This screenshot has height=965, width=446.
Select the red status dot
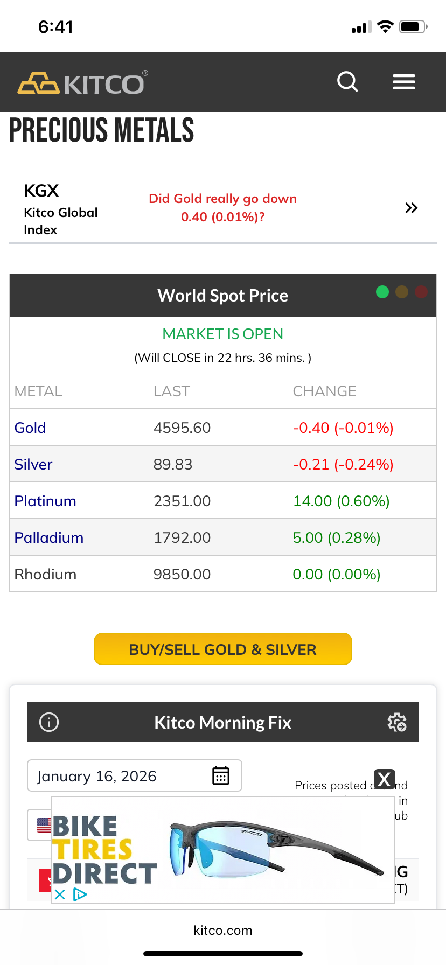coord(421,292)
